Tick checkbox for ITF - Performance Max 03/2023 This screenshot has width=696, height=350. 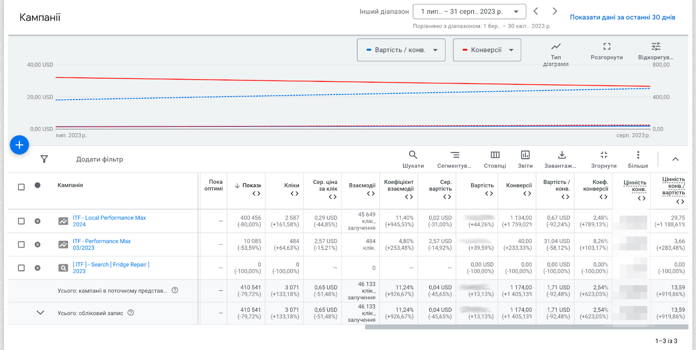tap(21, 244)
